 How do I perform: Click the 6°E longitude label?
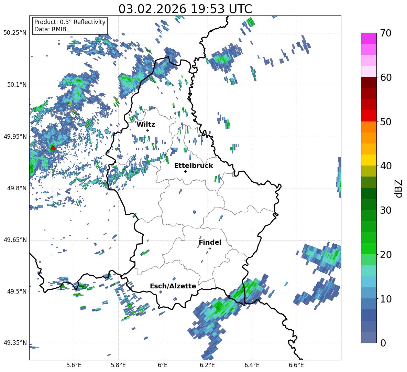[163, 365]
